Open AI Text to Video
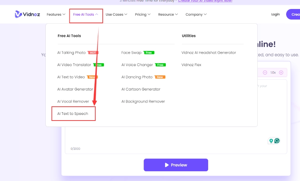 (x=71, y=77)
